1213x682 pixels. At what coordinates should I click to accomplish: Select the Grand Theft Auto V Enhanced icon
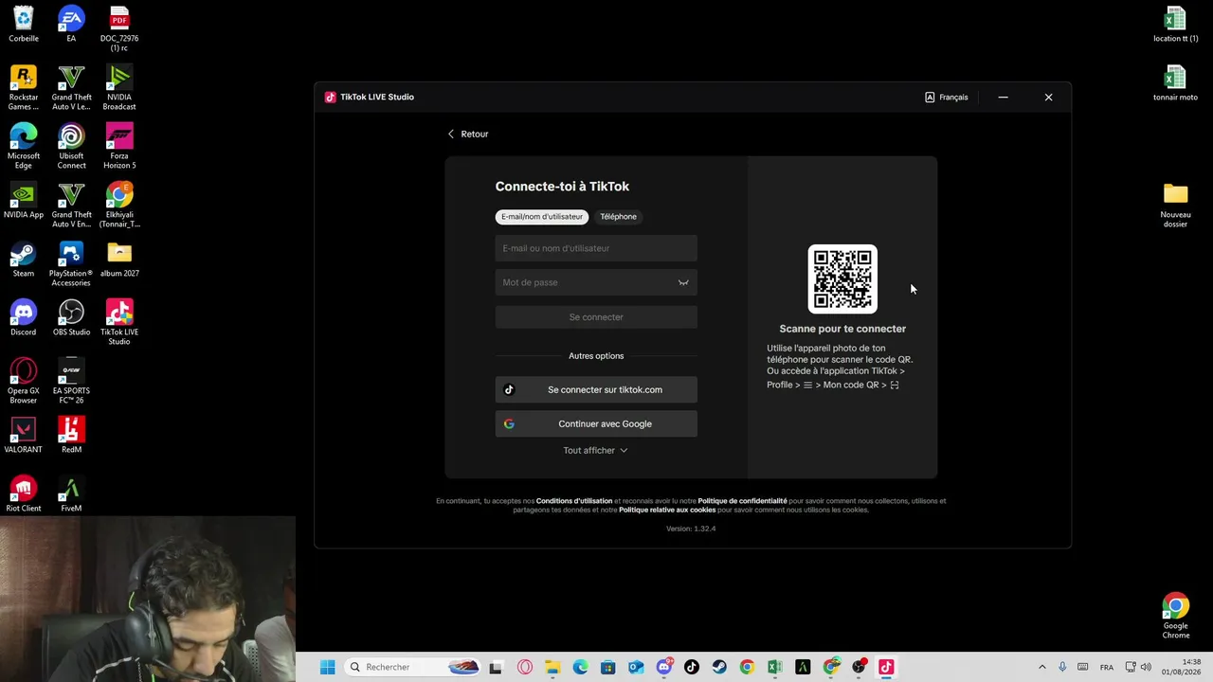pos(71,206)
